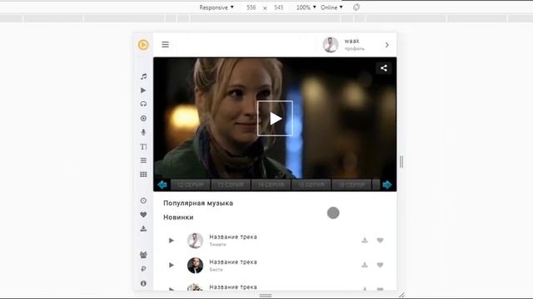Open the grid icon in sidebar

(x=143, y=174)
